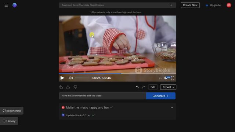Click the plus icon in title bar
The image size is (235, 132).
(171, 5)
